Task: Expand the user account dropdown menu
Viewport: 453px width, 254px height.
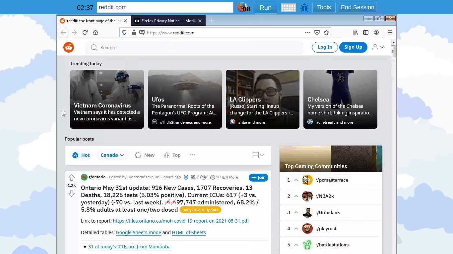Action: (377, 47)
